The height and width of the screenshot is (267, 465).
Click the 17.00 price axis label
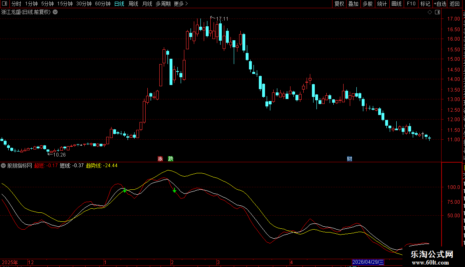tap(453, 18)
